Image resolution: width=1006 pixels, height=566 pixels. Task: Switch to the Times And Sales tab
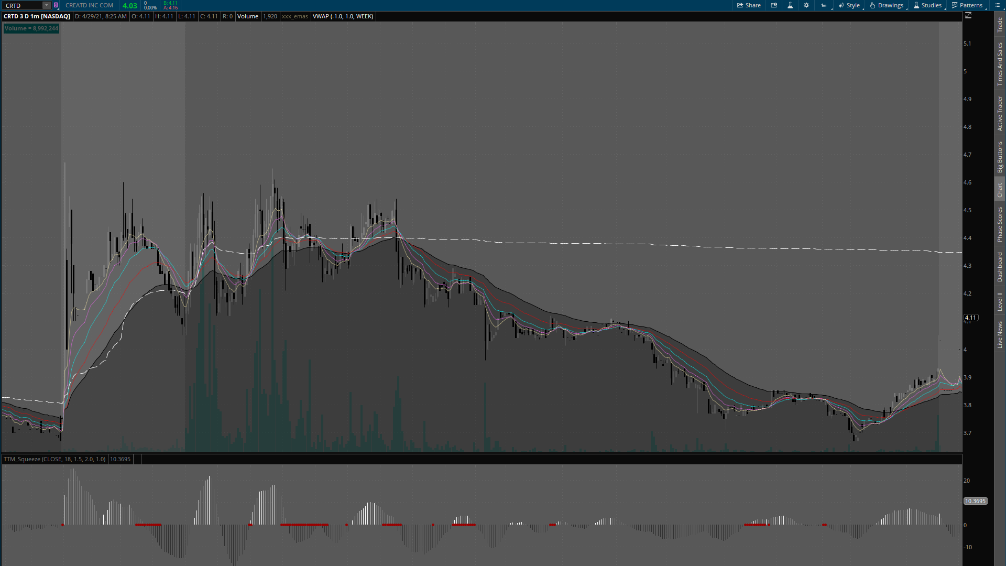pyautogui.click(x=1000, y=64)
